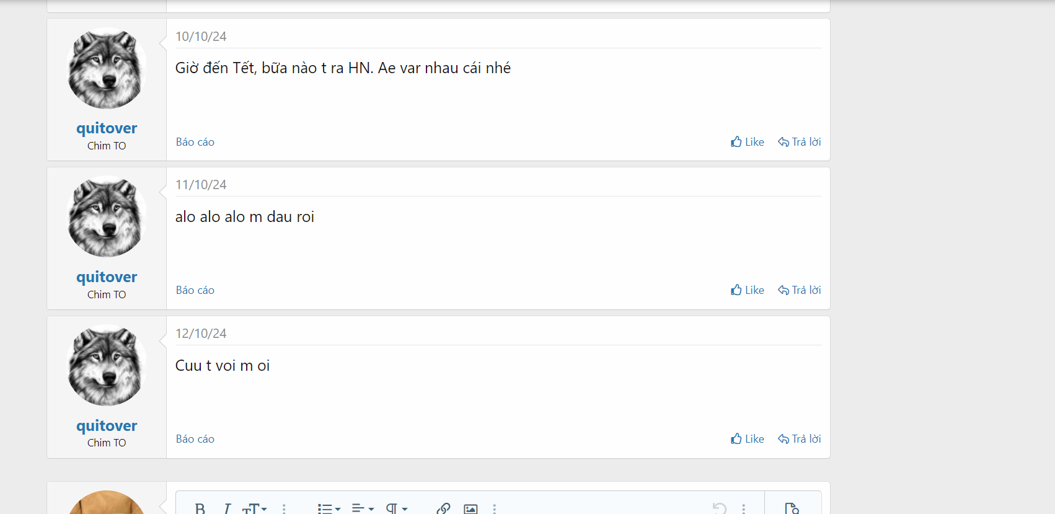Open more insert options after image icon
The width and height of the screenshot is (1055, 514).
click(x=494, y=508)
